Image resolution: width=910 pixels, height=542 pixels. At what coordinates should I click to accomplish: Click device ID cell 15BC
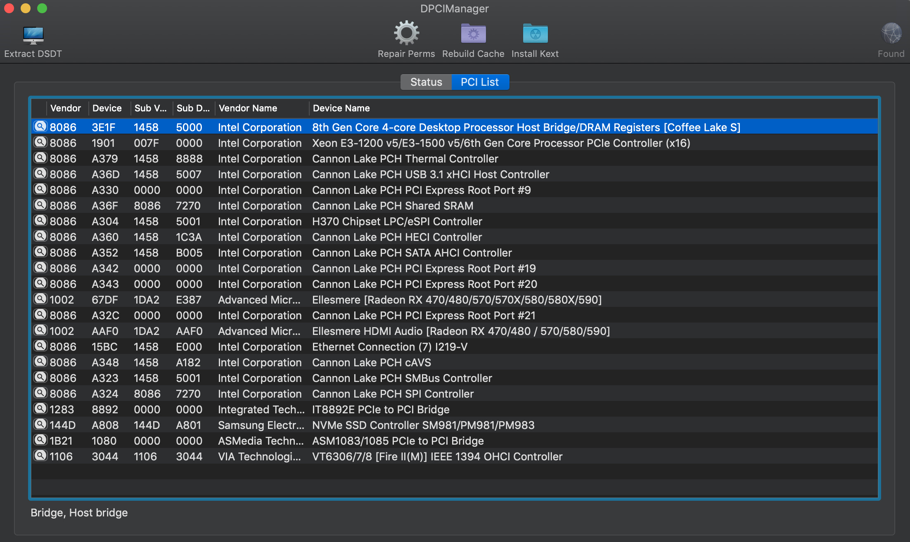click(104, 347)
